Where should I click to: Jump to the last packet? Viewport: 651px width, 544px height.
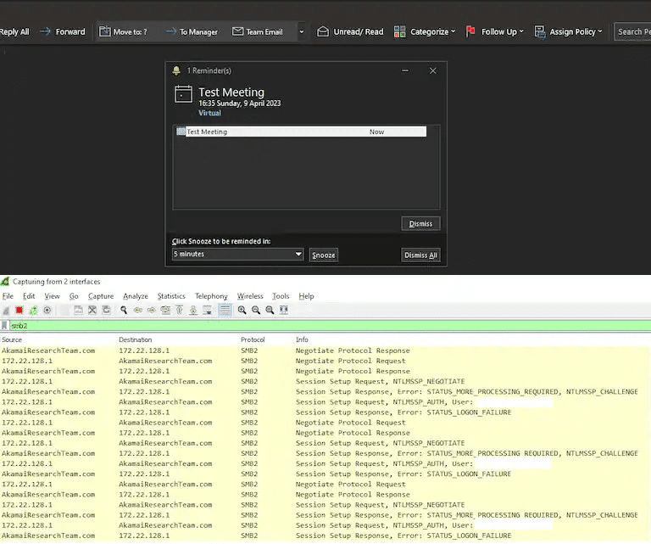(193, 310)
